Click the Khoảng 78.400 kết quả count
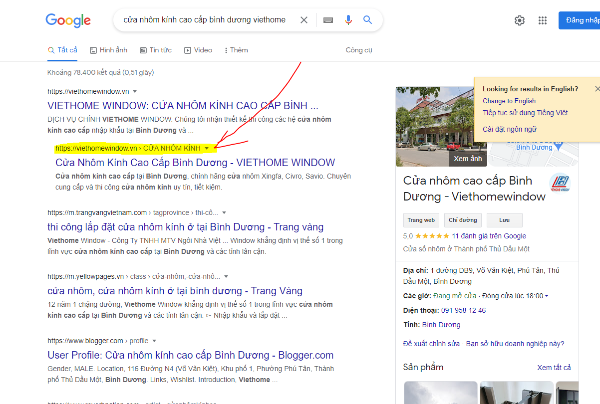Image resolution: width=600 pixels, height=404 pixels. click(100, 72)
